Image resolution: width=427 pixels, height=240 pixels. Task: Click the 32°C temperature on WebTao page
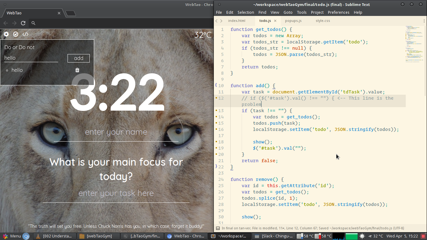click(203, 35)
